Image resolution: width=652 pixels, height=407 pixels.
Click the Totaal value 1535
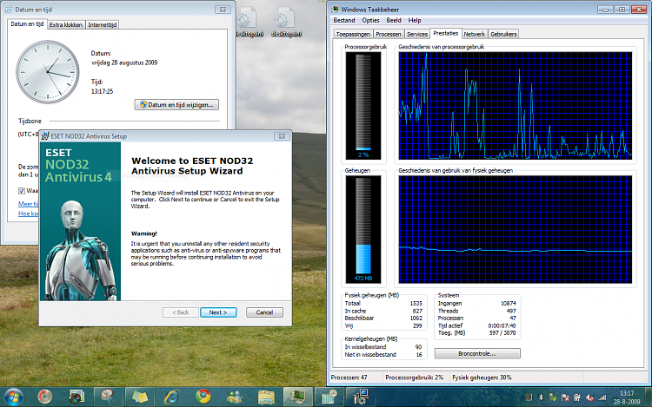coord(416,303)
